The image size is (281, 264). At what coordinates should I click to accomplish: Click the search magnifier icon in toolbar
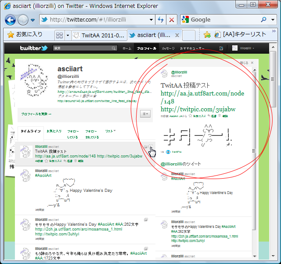click(263, 19)
